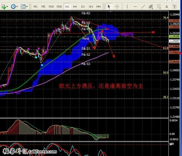
Task: Click the 0.0034 MACD scale value
Action: pos(174,120)
